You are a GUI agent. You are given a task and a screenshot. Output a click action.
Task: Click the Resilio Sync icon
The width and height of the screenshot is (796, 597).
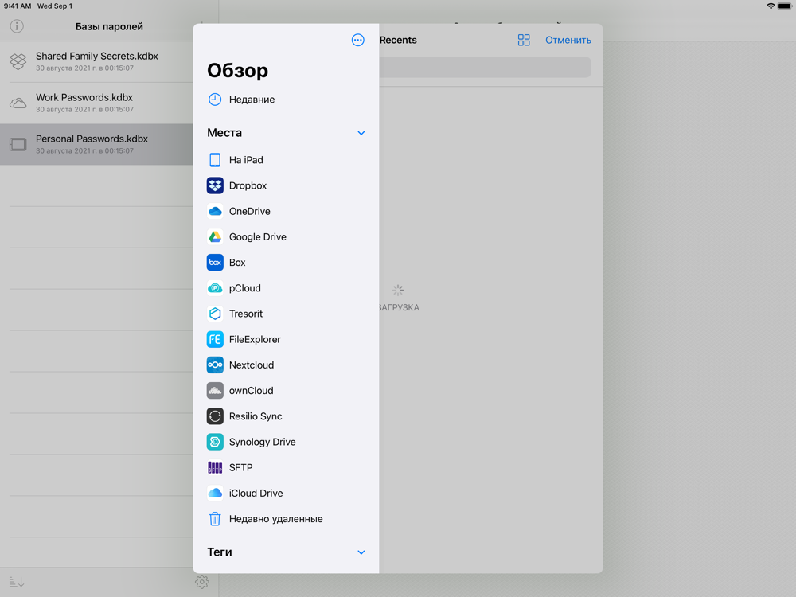click(x=215, y=416)
